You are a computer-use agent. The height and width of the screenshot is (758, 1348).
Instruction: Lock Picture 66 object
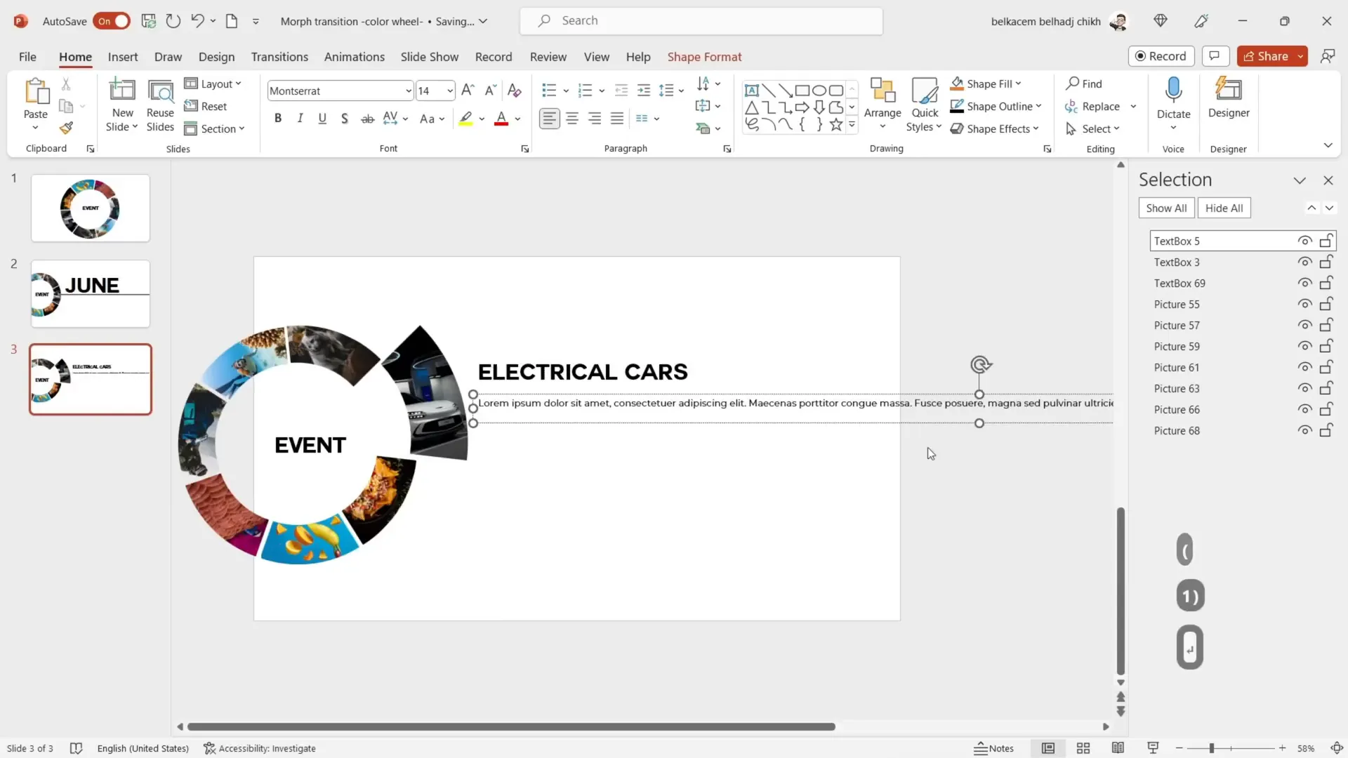pyautogui.click(x=1326, y=409)
